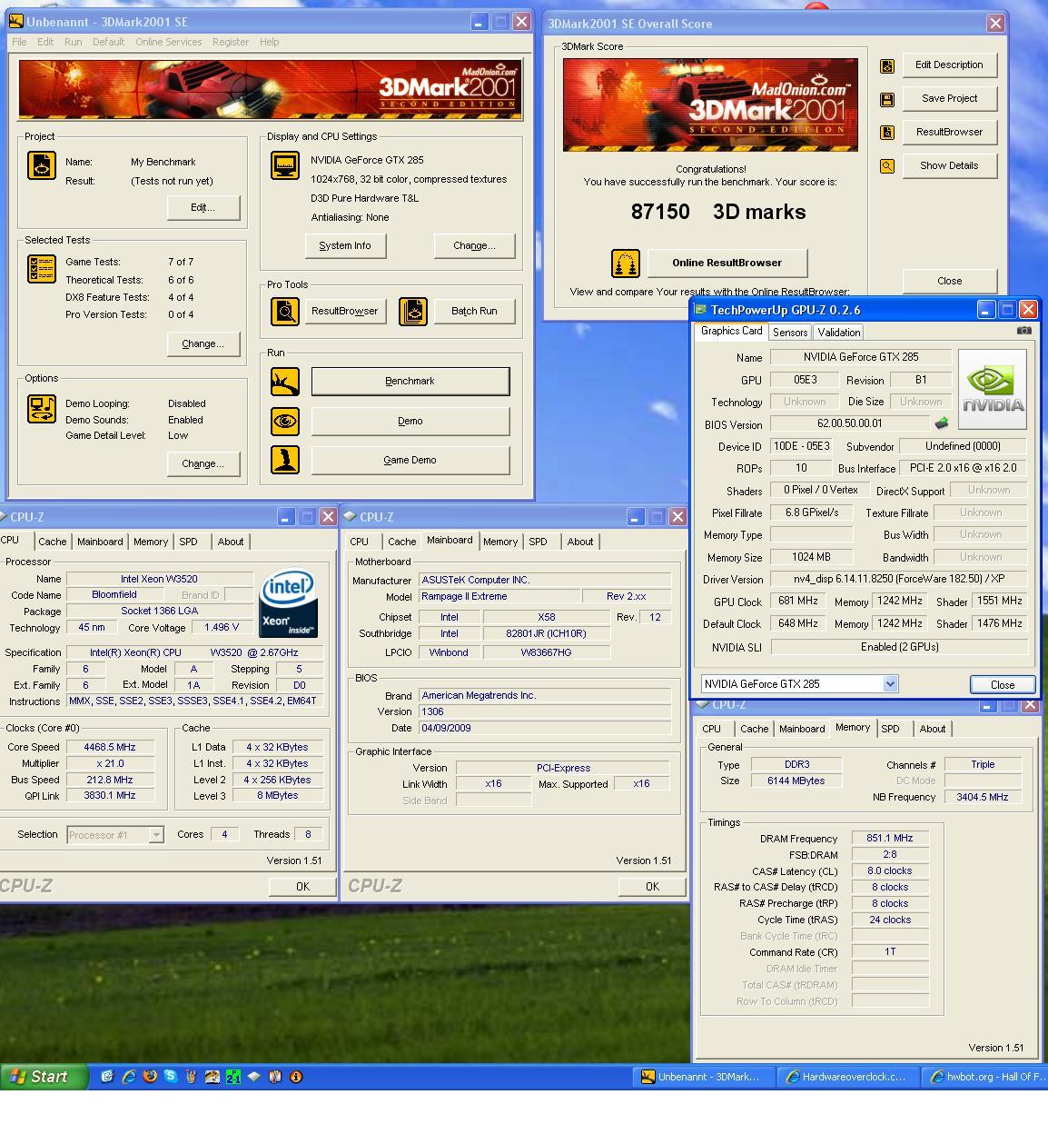The width and height of the screenshot is (1048, 1144).
Task: Click the icon left of Online ResultBrowser
Action: coord(626,264)
